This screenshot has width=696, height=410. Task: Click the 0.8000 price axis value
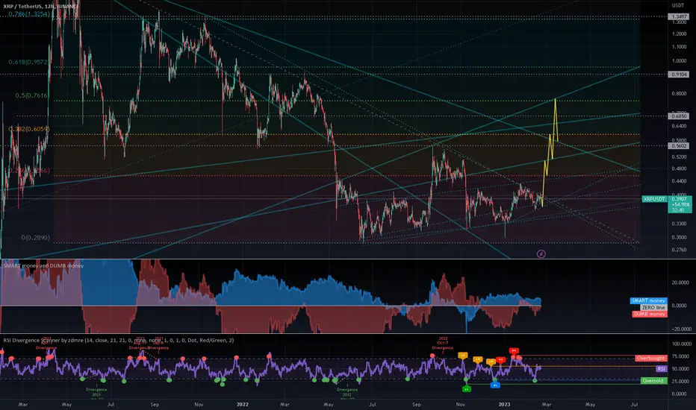(x=679, y=94)
